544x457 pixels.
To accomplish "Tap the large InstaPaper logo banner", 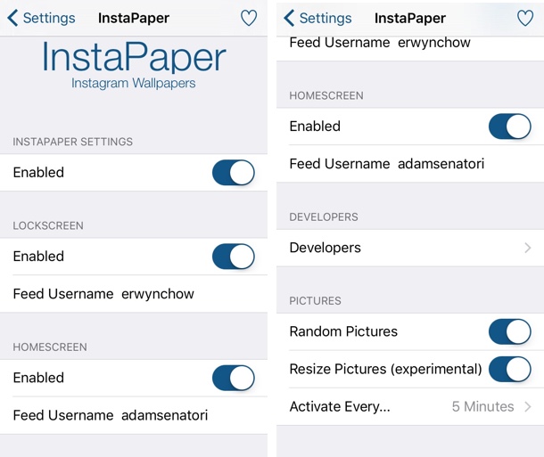I will coord(134,57).
